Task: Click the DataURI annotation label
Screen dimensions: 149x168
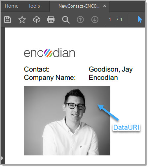Action: coord(126,127)
